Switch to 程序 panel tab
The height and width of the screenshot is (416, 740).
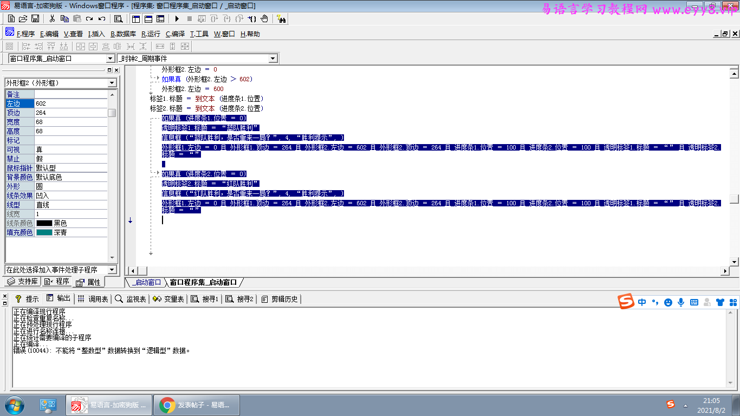point(57,282)
